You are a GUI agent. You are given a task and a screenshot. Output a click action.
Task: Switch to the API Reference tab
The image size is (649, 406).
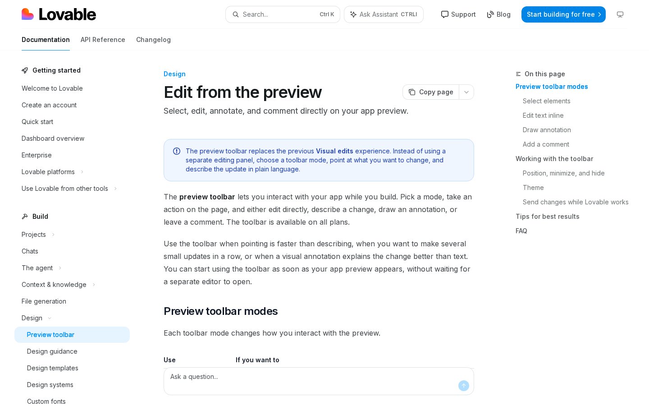[x=103, y=40]
